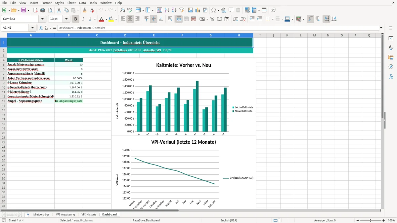Run the spelling check icon
The image size is (397, 223).
(130, 10)
